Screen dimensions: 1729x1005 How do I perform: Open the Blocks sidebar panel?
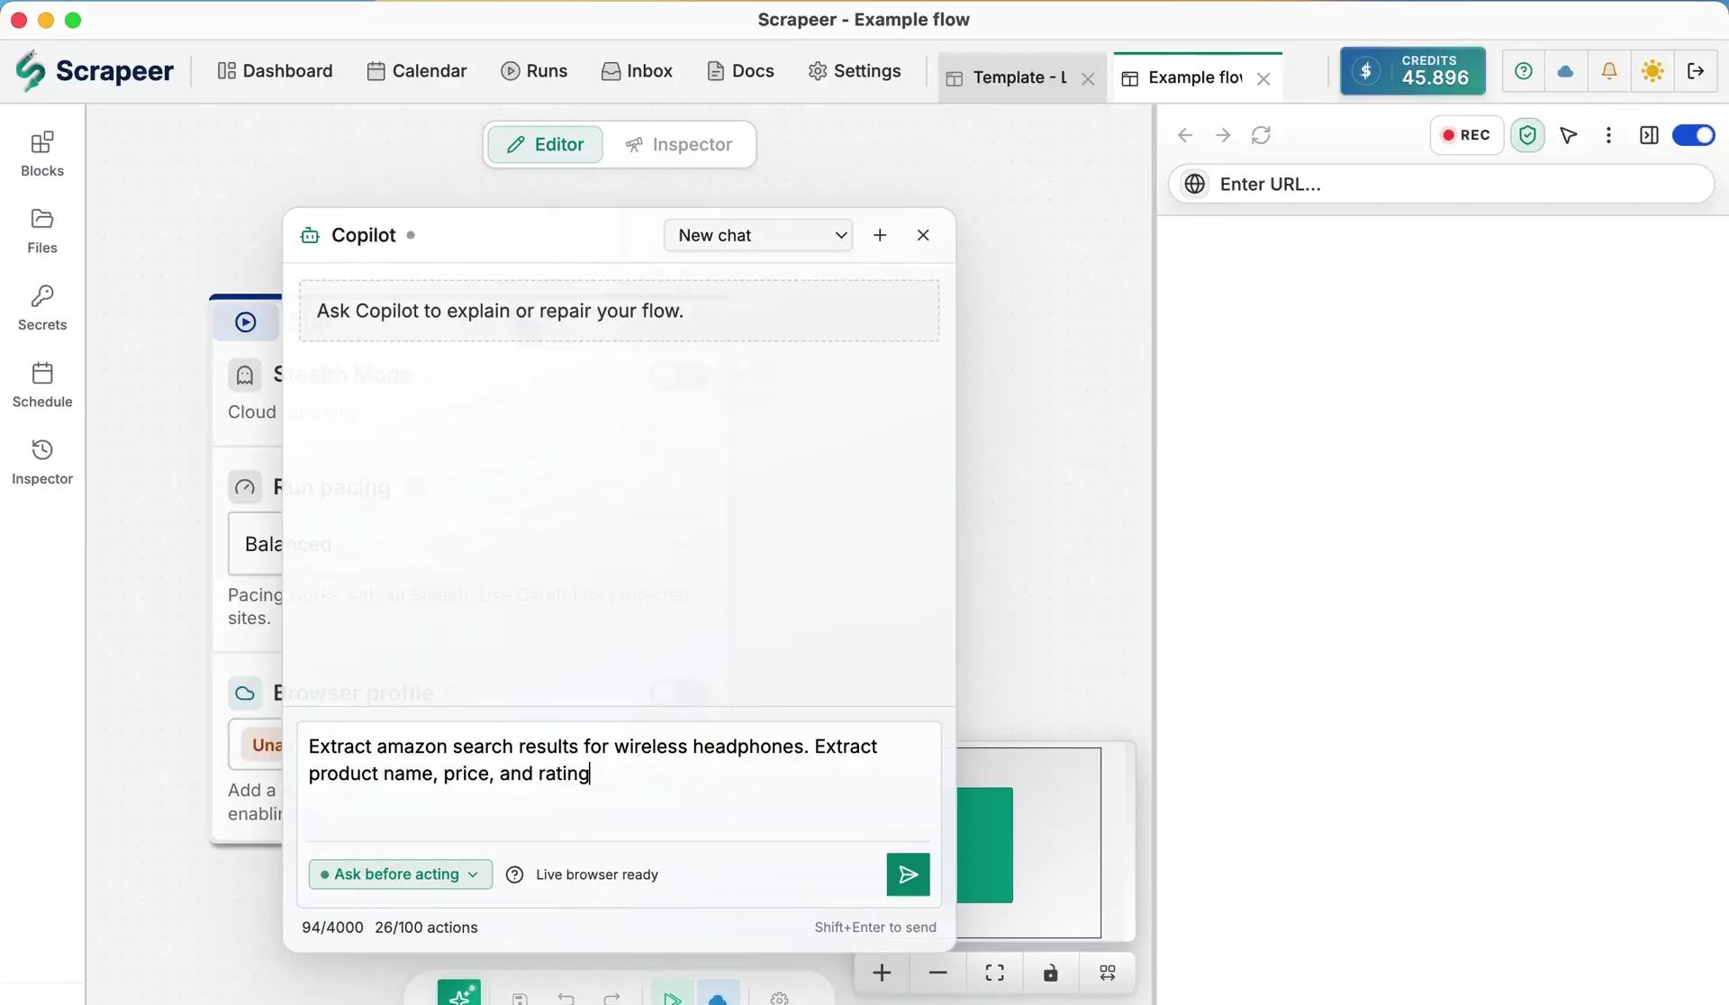[x=42, y=153]
